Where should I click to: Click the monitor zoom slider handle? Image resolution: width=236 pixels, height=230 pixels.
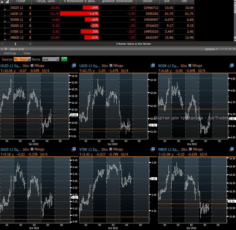(x=15, y=44)
